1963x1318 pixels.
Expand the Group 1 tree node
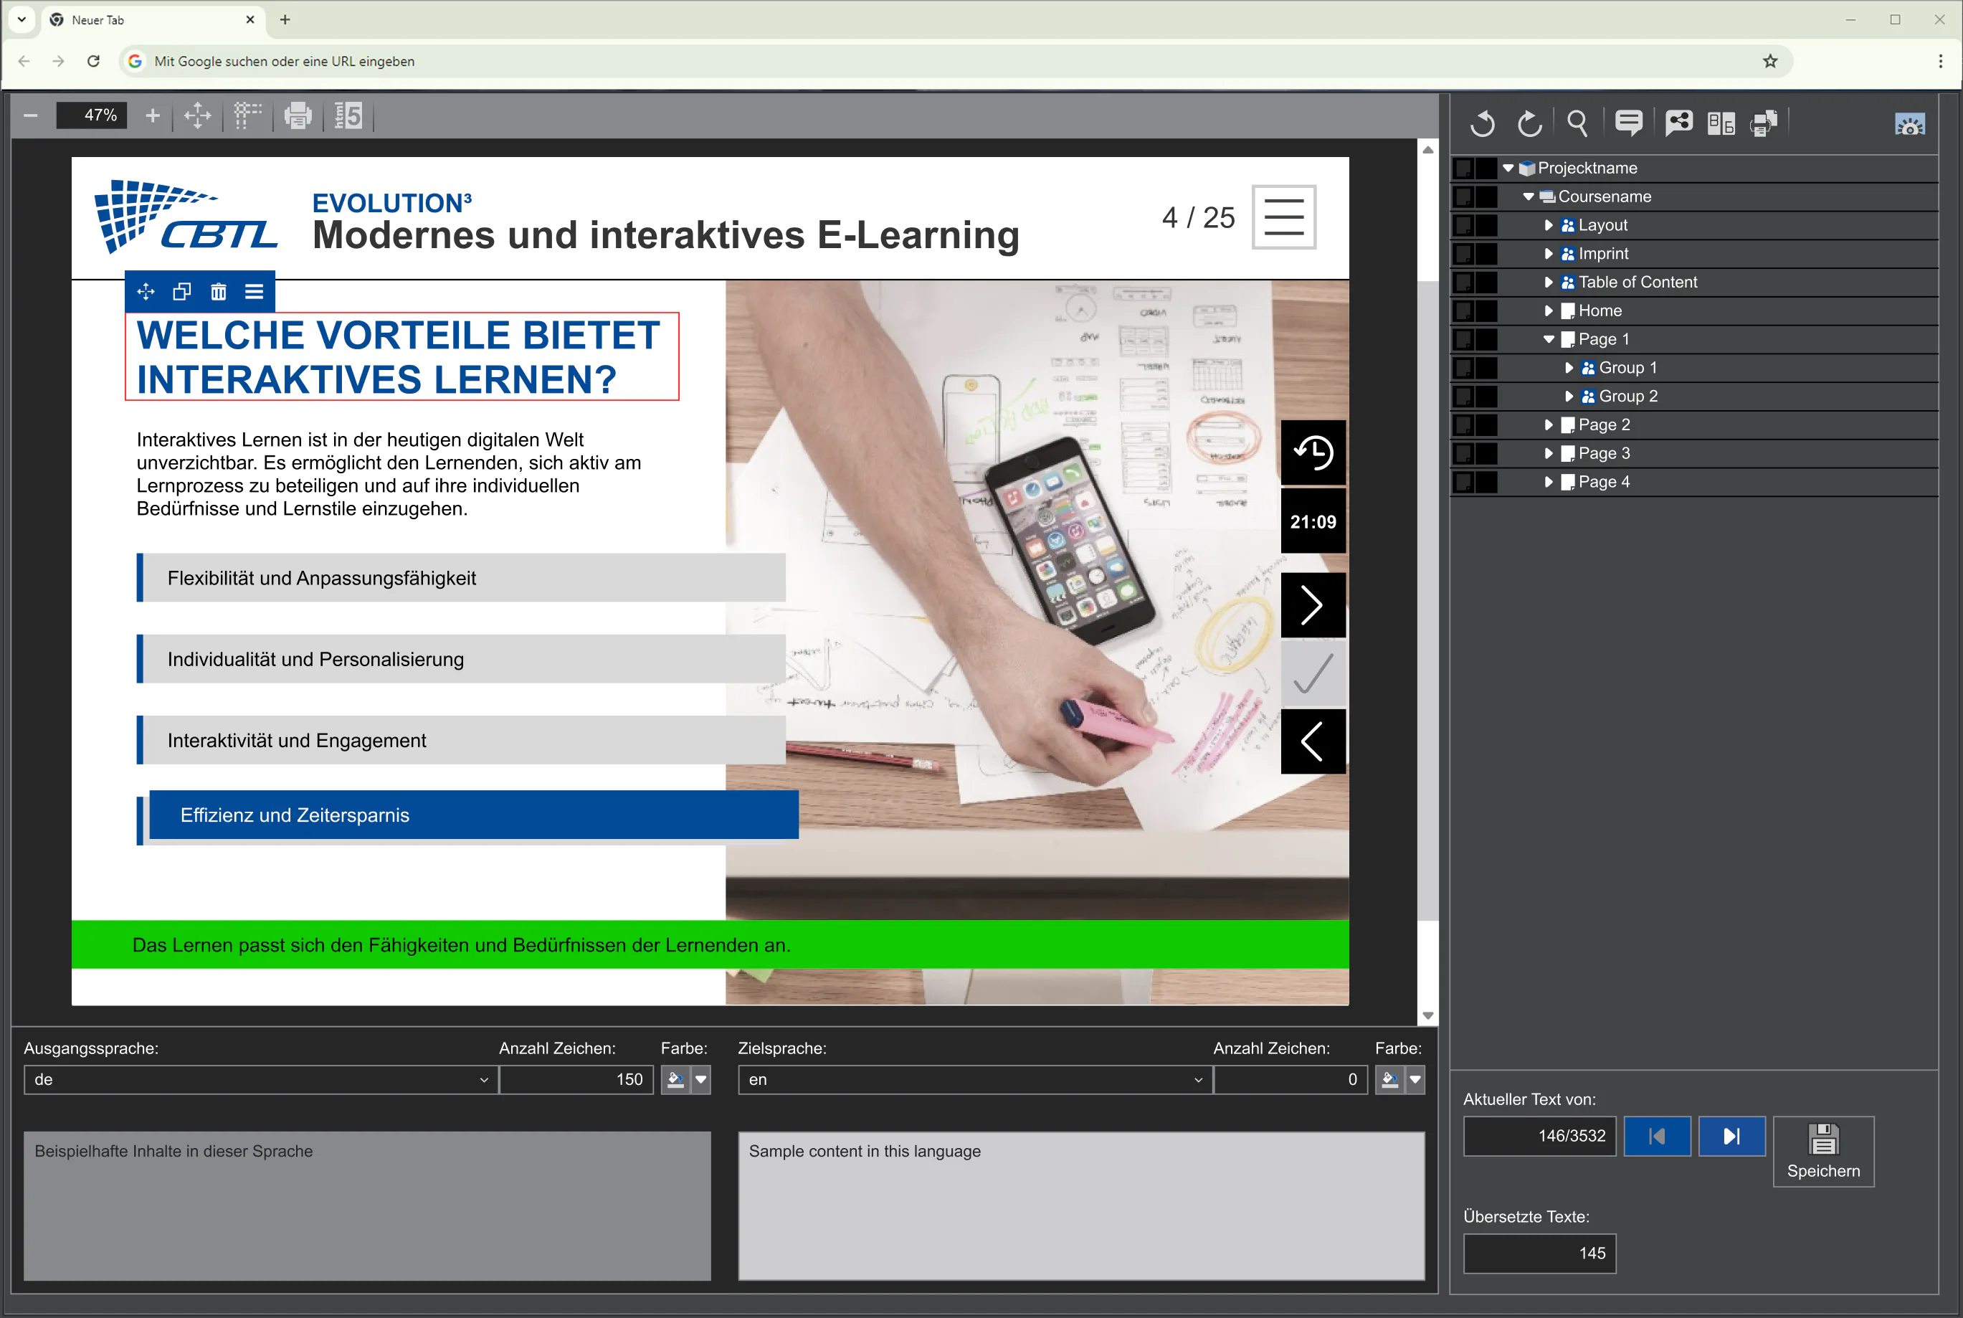[x=1569, y=368]
